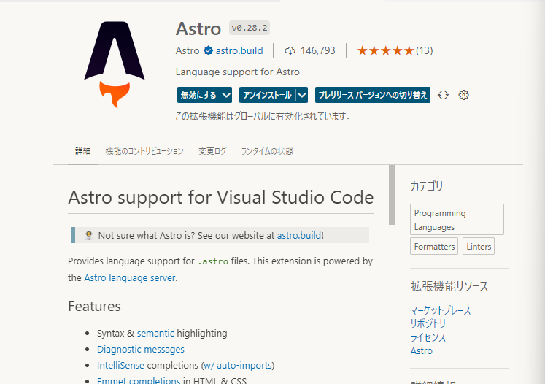Click the Astro language server link

(129, 277)
